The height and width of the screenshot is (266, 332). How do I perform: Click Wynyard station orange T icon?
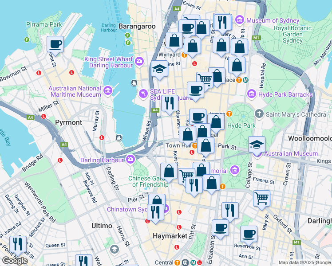pyautogui.click(x=184, y=55)
